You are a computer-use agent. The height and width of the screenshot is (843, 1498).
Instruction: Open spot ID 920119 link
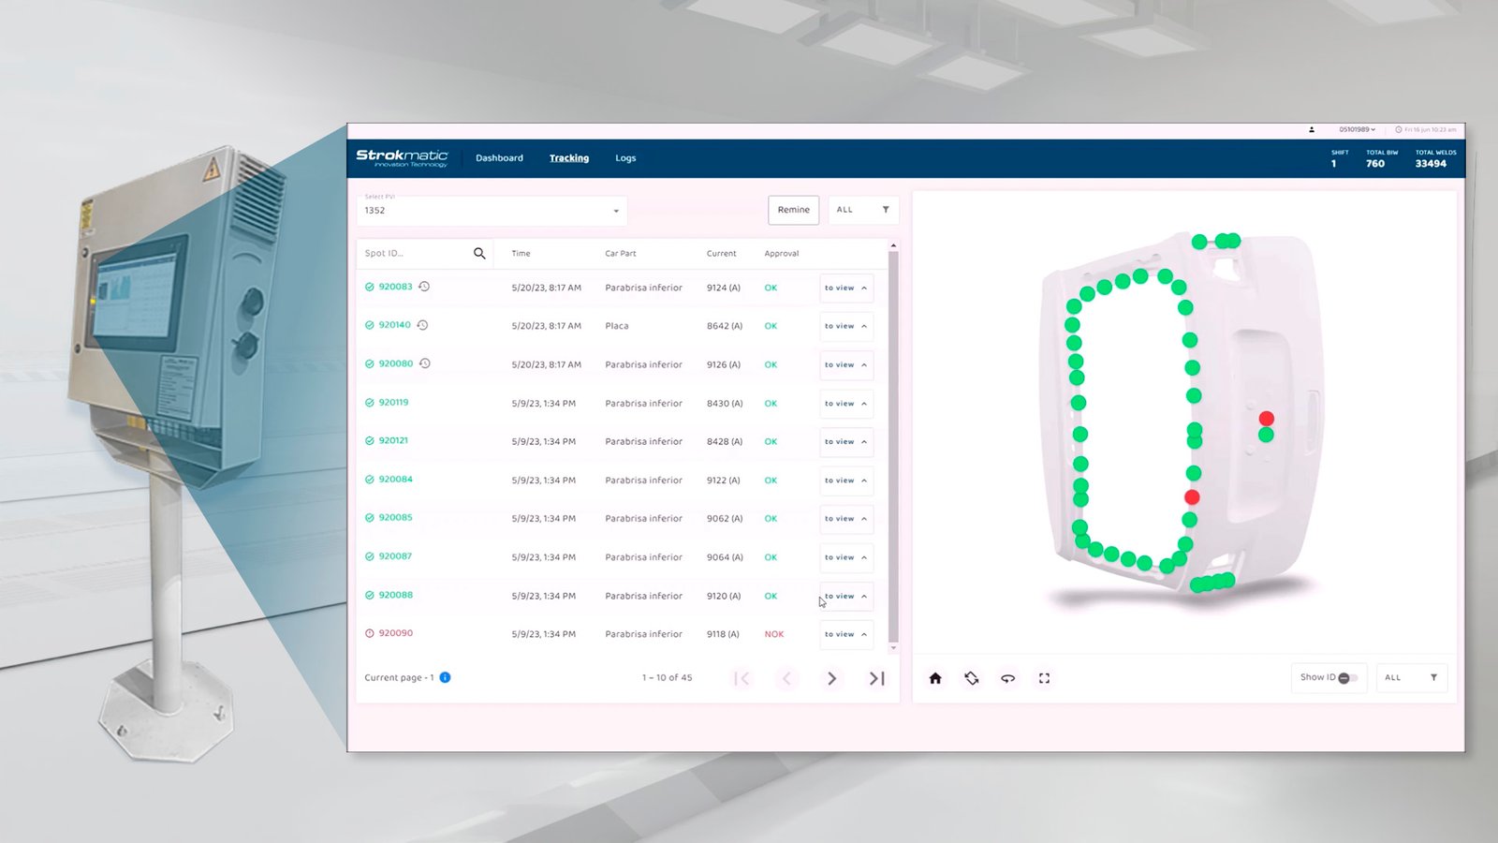(x=393, y=403)
